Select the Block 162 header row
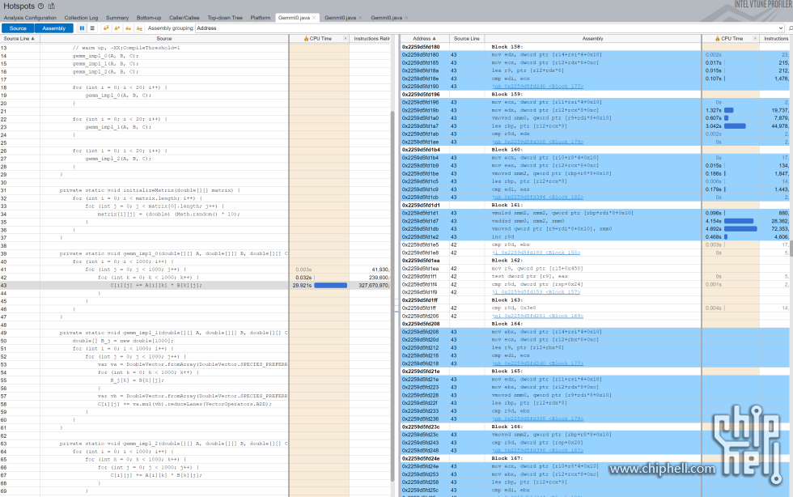Viewport: 793px width, 497px height. click(x=596, y=261)
